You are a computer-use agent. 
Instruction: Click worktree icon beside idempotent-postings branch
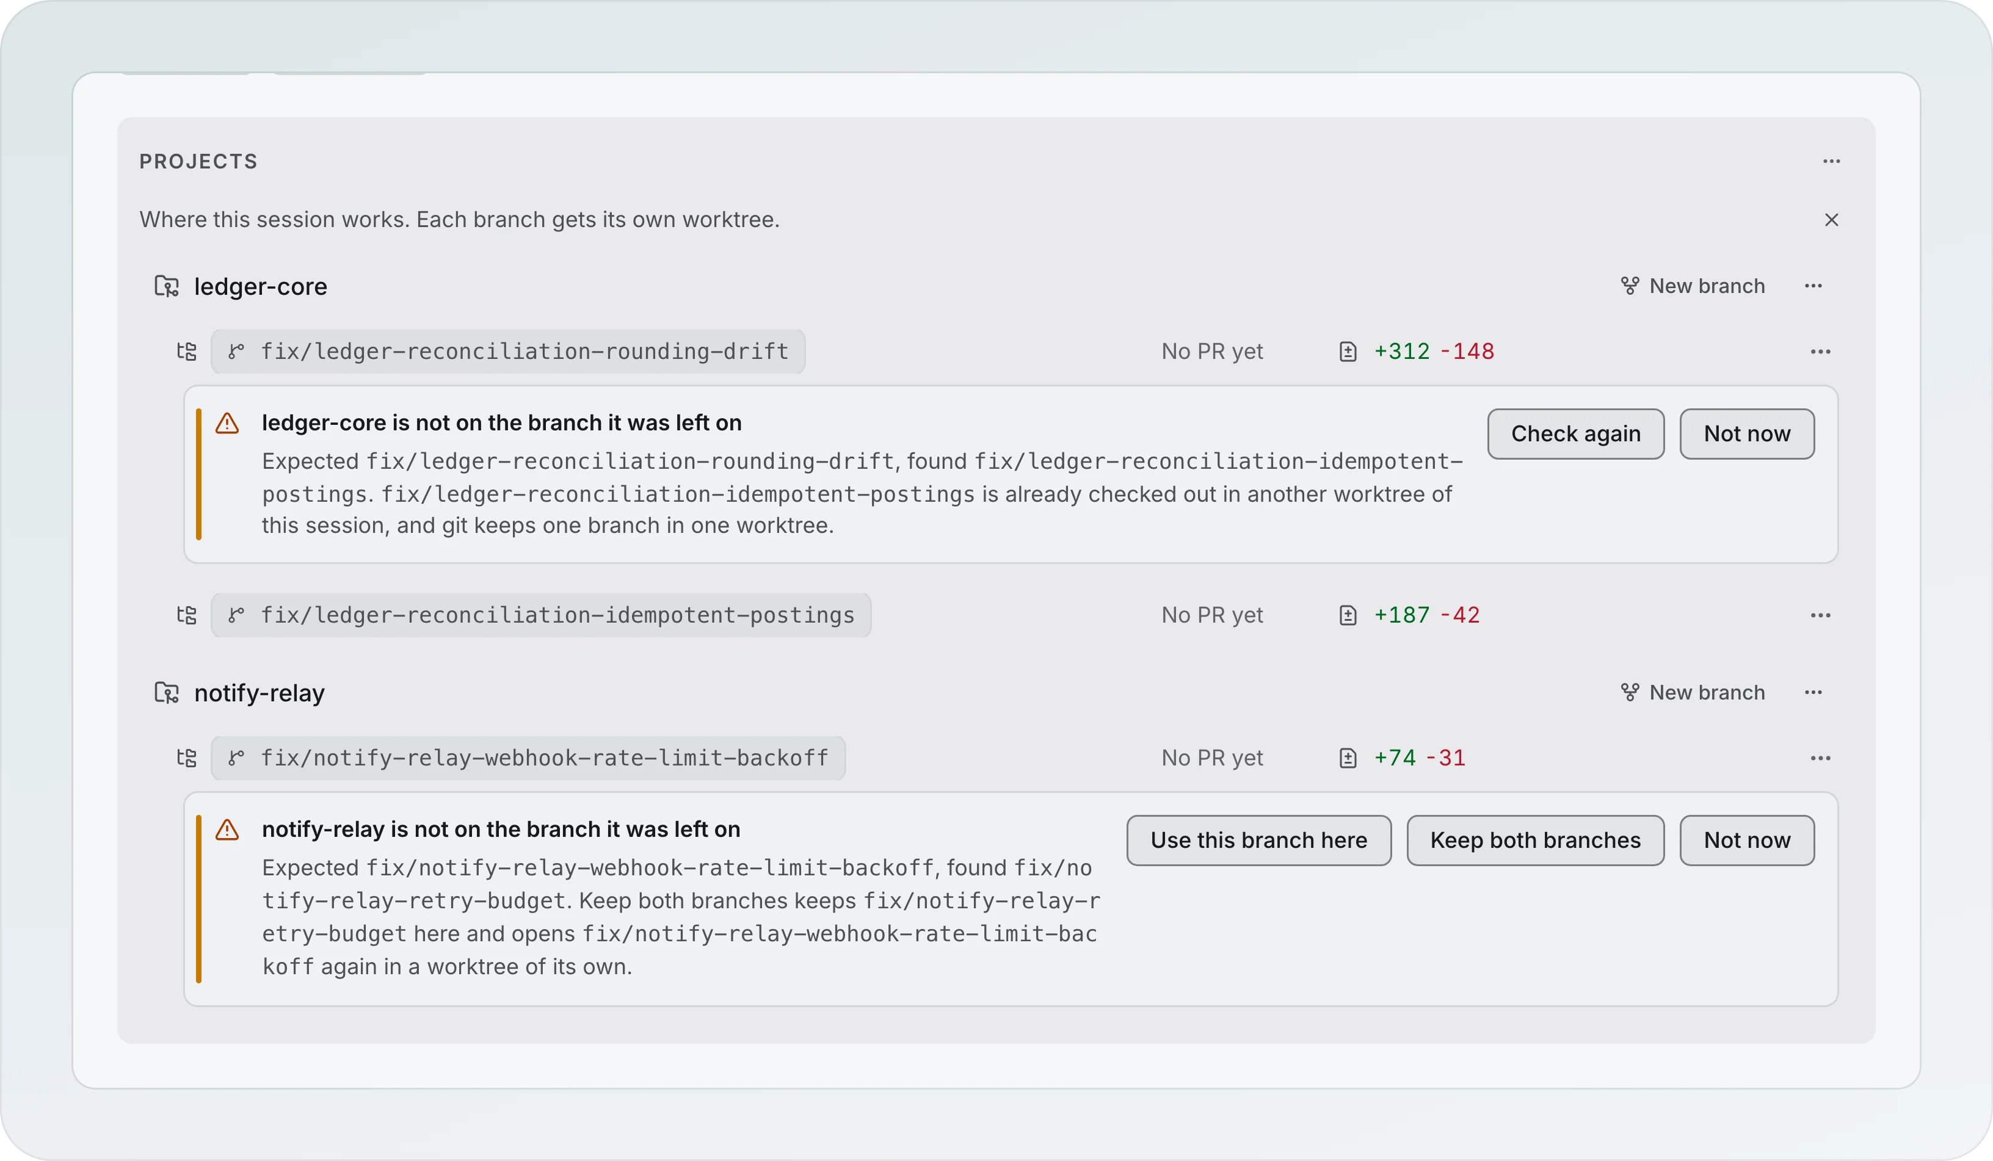click(x=187, y=615)
